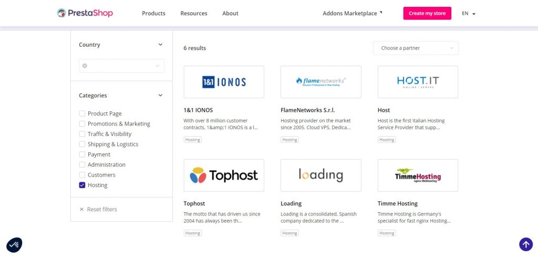Click the 1&1 IONOS partner title
Viewport: 538px width, 258px height.
click(x=198, y=110)
